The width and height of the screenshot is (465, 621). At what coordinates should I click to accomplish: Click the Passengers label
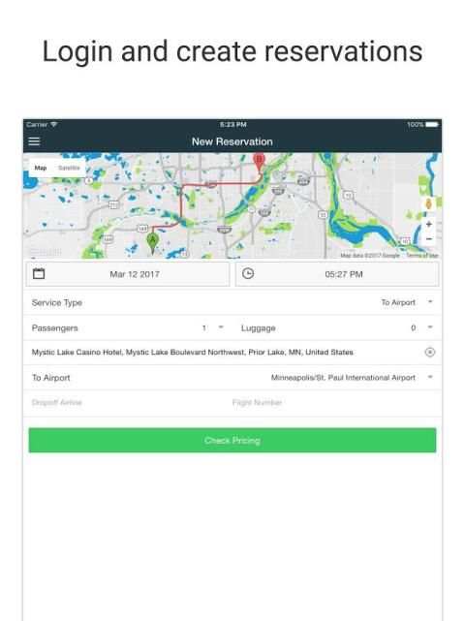point(54,327)
